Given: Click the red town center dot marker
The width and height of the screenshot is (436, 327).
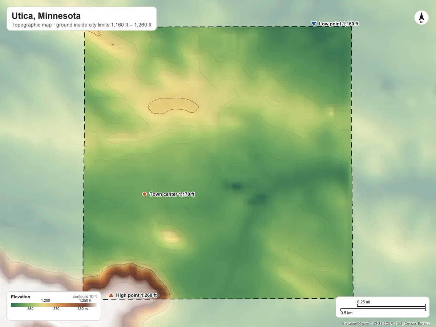Looking at the screenshot, I should 144,194.
